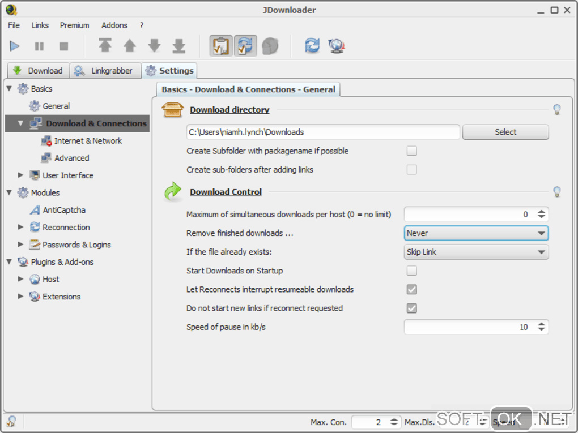Switch to the Download tab
This screenshot has width=578, height=433.
click(39, 71)
